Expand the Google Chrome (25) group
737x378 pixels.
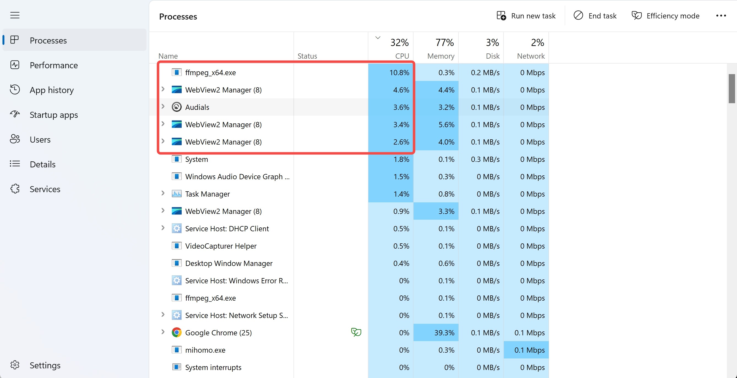pyautogui.click(x=163, y=332)
